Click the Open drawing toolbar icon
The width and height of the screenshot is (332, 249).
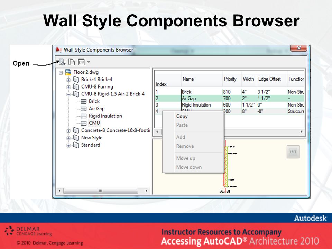point(62,62)
